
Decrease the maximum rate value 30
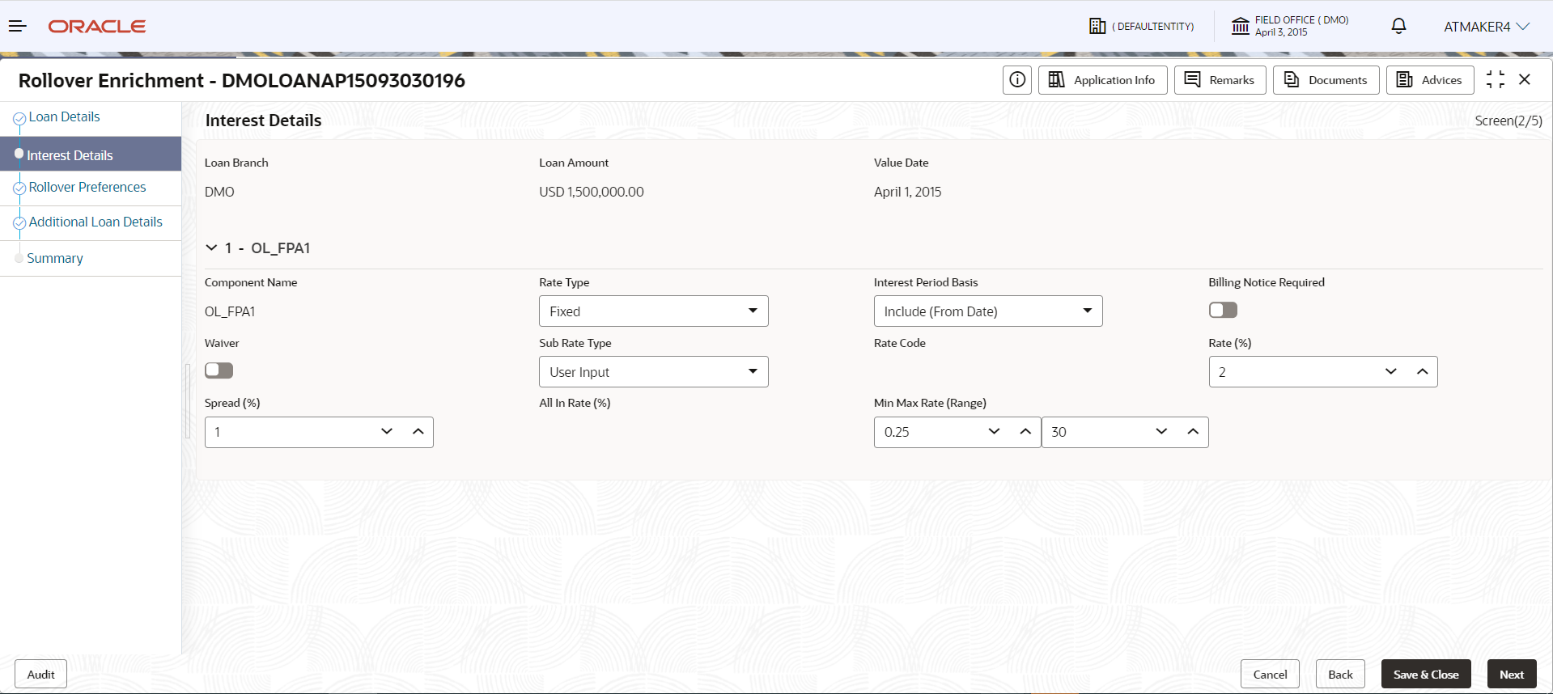(x=1161, y=431)
